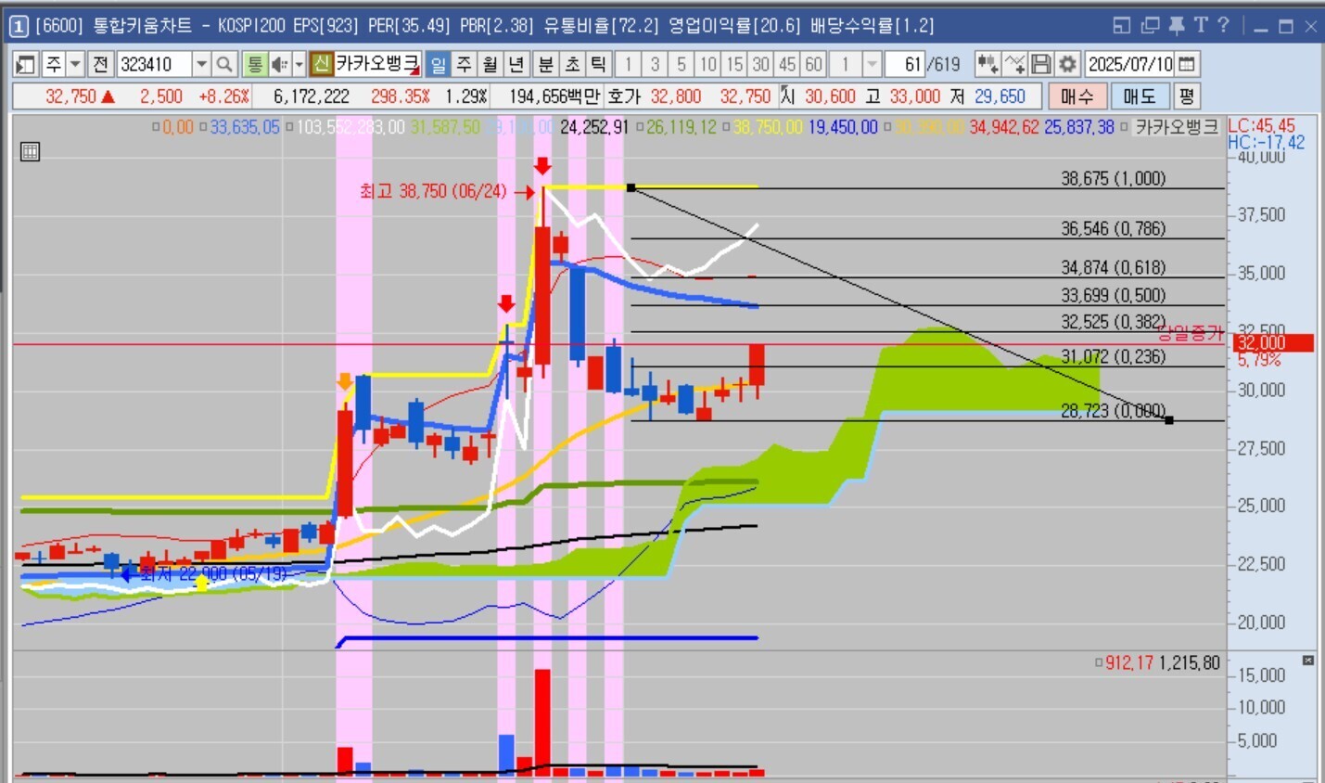Select the 45 interval button
Viewport: 1325px width, 783px height.
pos(787,64)
